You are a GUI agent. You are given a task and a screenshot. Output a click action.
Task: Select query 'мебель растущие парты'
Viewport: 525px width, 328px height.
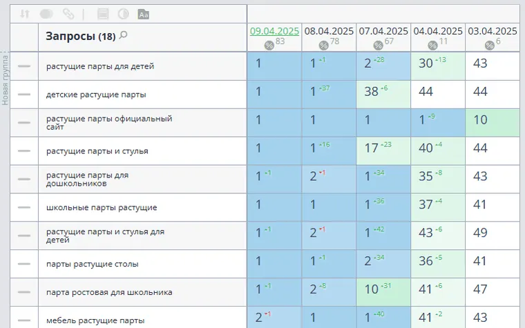click(x=95, y=320)
